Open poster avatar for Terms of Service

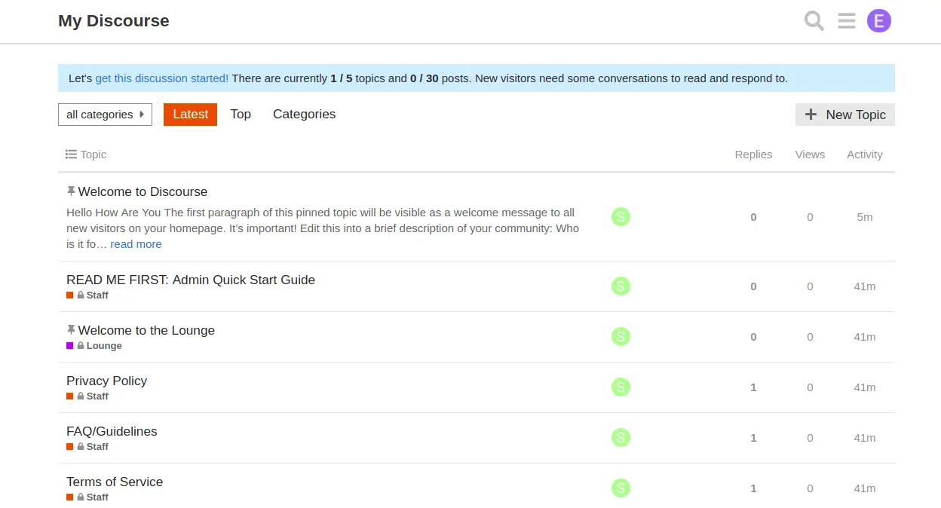(621, 488)
